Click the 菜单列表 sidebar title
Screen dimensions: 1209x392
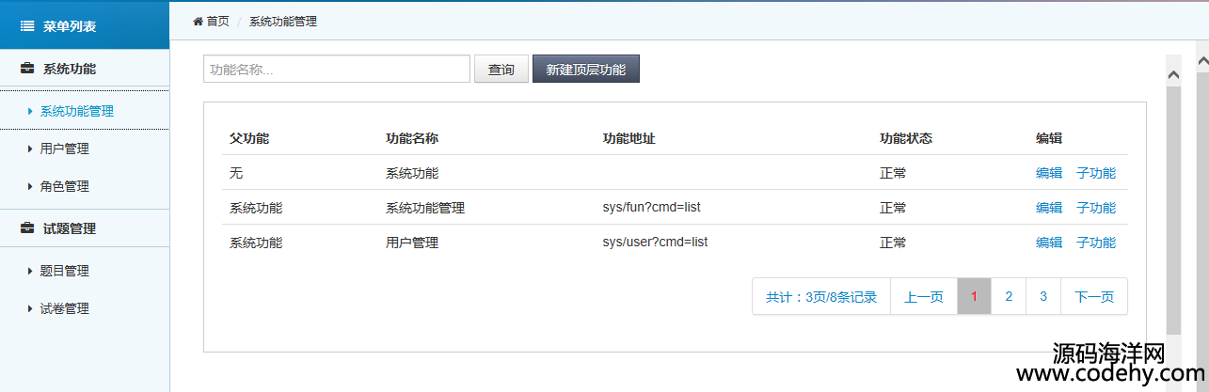click(70, 26)
